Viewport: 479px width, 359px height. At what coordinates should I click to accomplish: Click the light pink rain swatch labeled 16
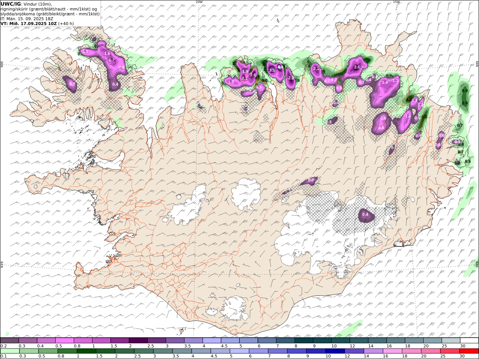tap(392, 351)
